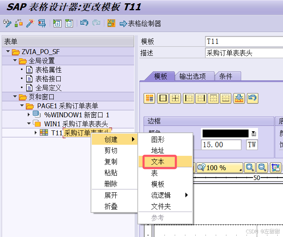This screenshot has height=237, width=283.
Task: Collapse the ZVIA_PO_SF root node
Action: (8, 51)
